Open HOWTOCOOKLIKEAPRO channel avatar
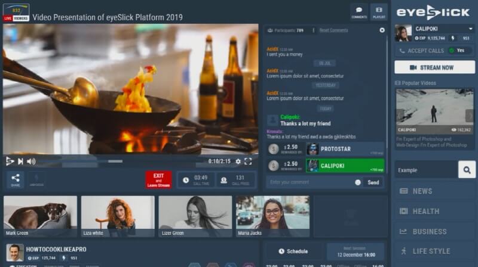Viewport: 478px width, 267px height. tap(14, 253)
